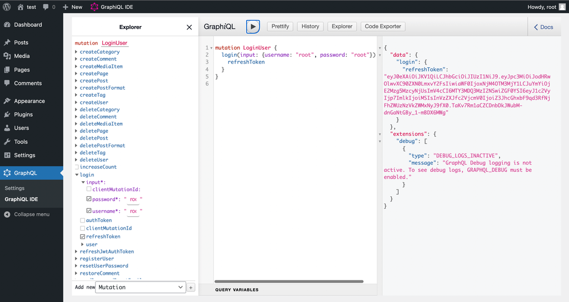The height and width of the screenshot is (302, 569).
Task: Edit the LoginUser operation name field
Action: [x=114, y=43]
